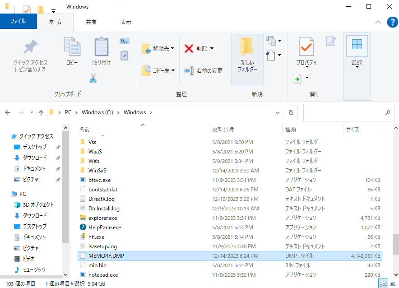Switch to large icons view in status bar
Viewport: 399px width, 288px height.
393,283
